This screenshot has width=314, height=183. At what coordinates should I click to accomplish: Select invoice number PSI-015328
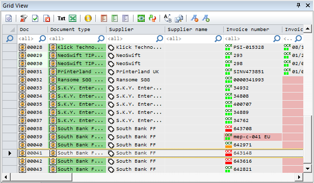click(253, 48)
